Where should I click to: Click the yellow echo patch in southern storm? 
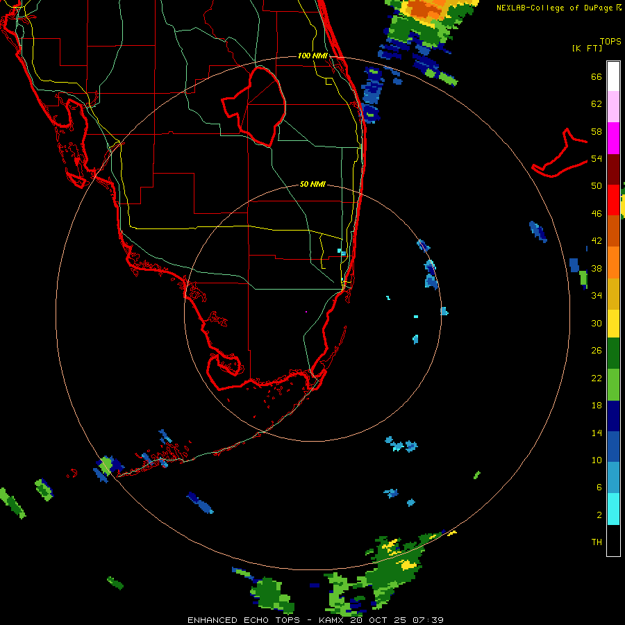[408, 565]
